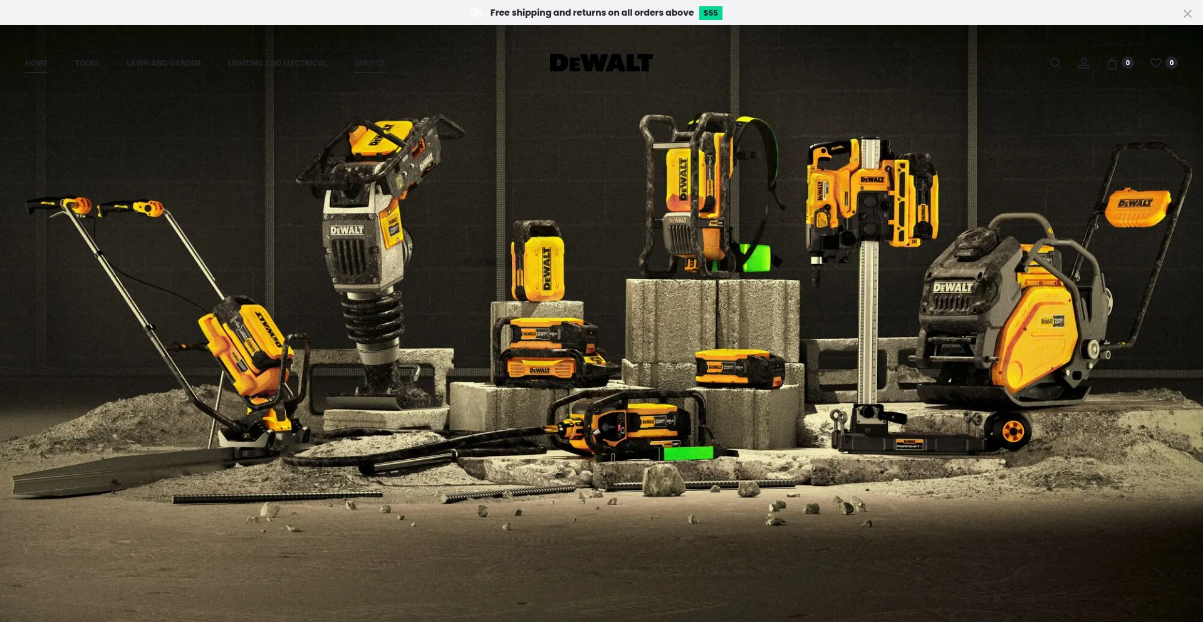Select the SERVICE menu item
Viewport: 1203px width, 622px height.
pyautogui.click(x=370, y=63)
